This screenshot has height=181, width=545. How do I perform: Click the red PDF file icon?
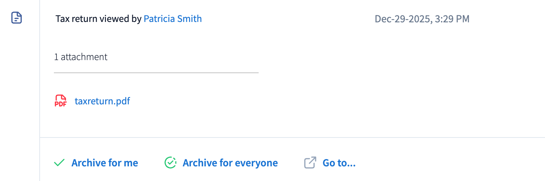[x=60, y=101]
